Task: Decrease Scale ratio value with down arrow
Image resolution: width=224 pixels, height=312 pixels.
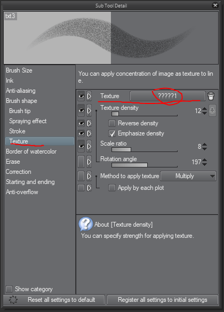Action: coord(204,149)
